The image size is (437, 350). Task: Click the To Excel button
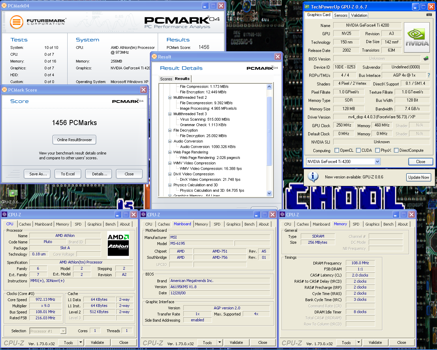[x=68, y=174]
